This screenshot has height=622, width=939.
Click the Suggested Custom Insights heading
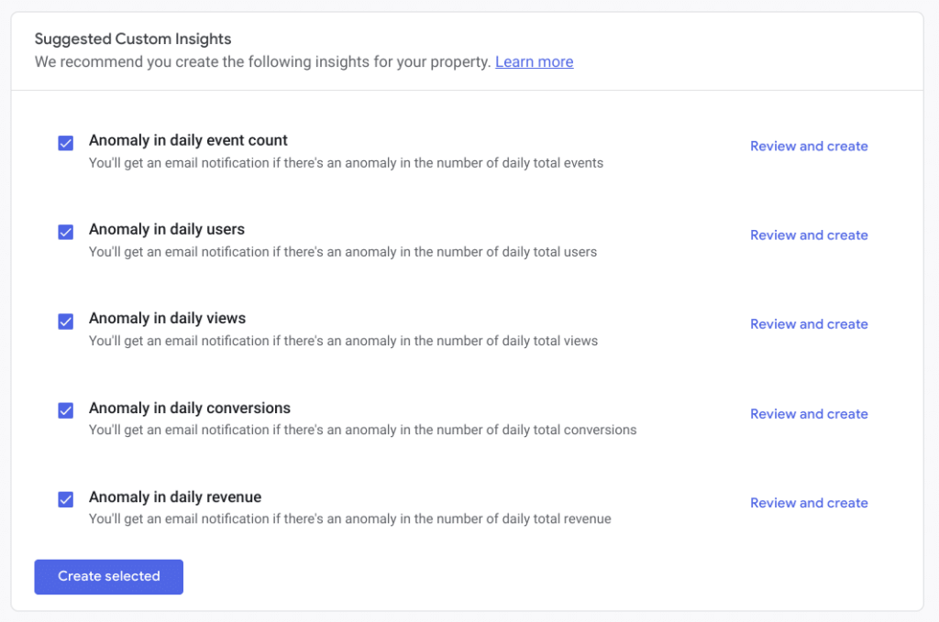tap(132, 38)
